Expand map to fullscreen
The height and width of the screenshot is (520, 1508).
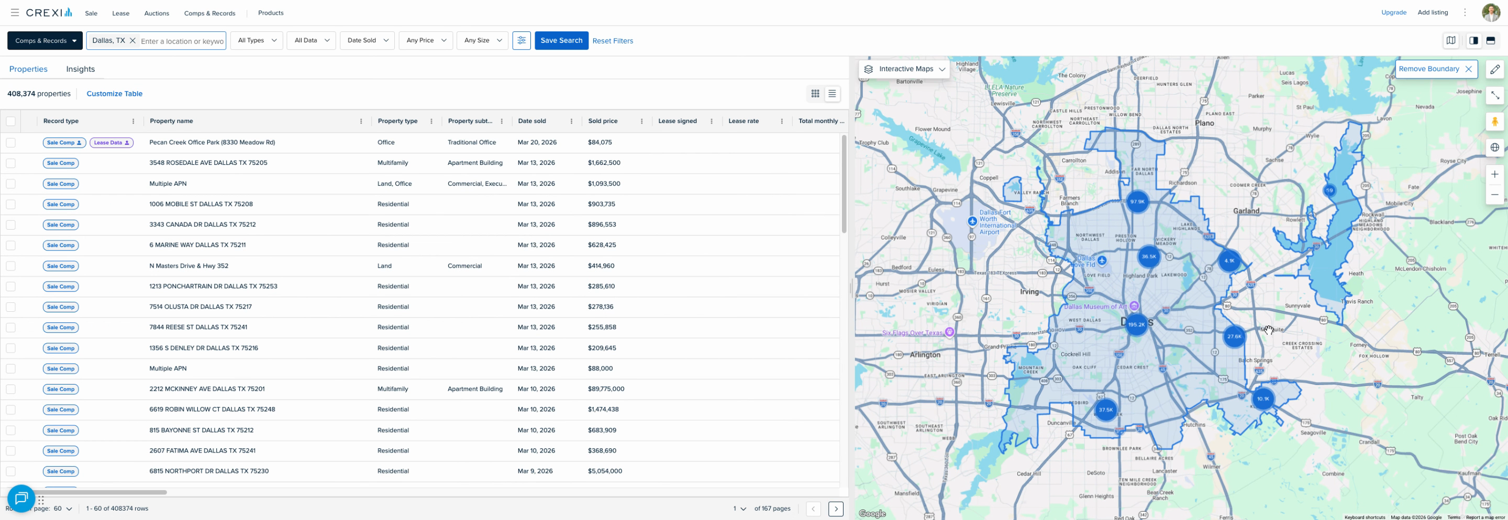click(x=1494, y=95)
